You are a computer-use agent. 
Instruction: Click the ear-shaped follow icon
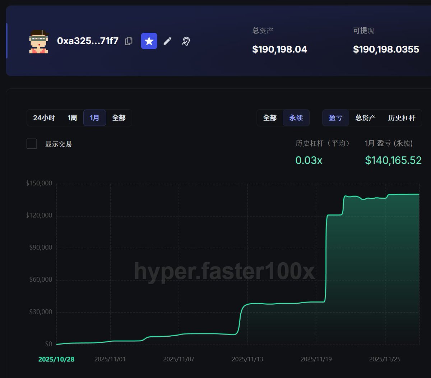tap(185, 41)
